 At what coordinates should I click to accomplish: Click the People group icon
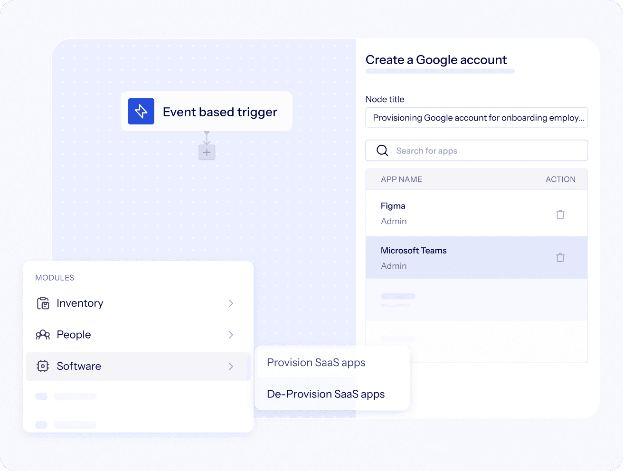click(x=43, y=335)
